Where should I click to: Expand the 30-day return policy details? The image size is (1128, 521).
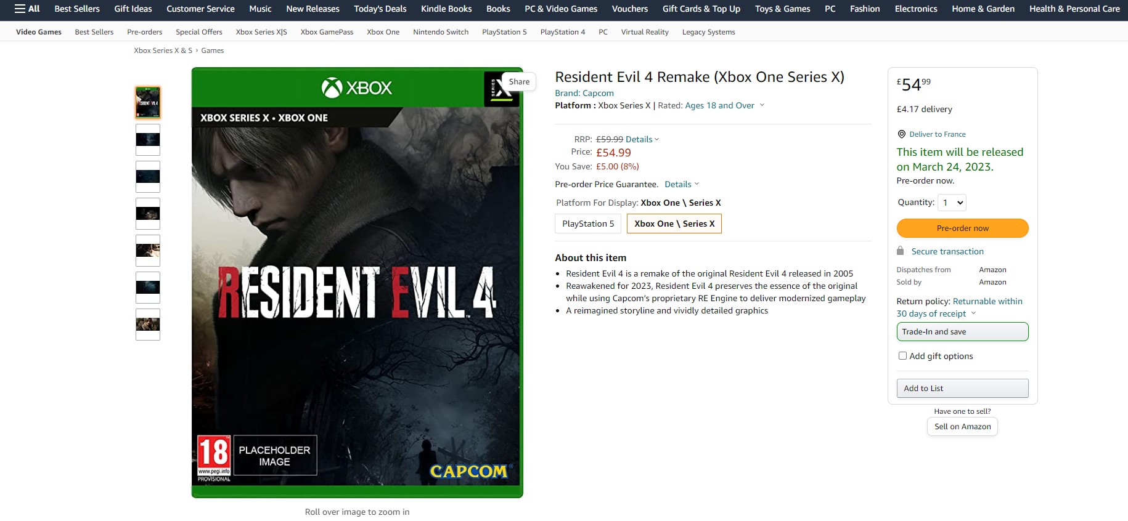(973, 313)
